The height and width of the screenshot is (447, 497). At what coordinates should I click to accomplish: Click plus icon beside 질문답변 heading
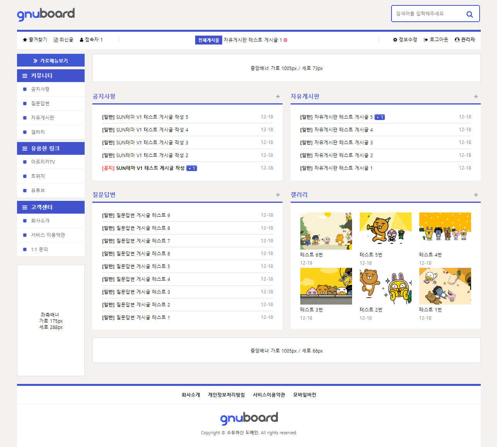(x=278, y=195)
